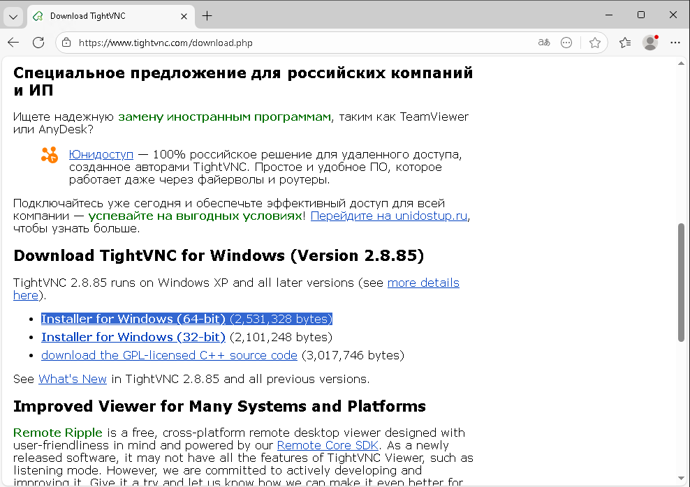View site information lock icon

coord(66,43)
